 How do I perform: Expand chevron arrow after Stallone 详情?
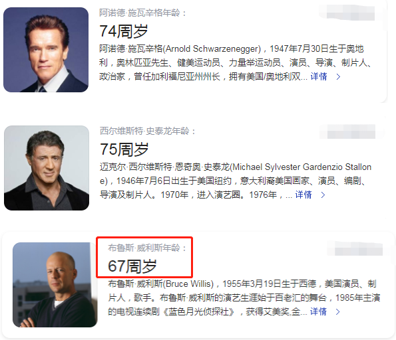point(323,195)
